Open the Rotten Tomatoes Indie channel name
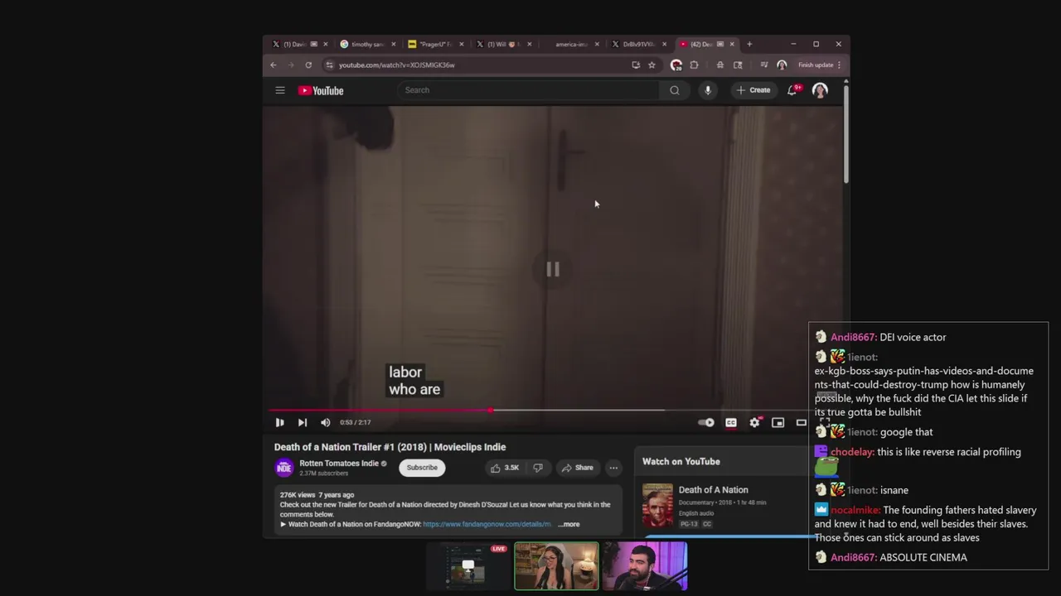Screen dimensions: 1061x596 339,464
